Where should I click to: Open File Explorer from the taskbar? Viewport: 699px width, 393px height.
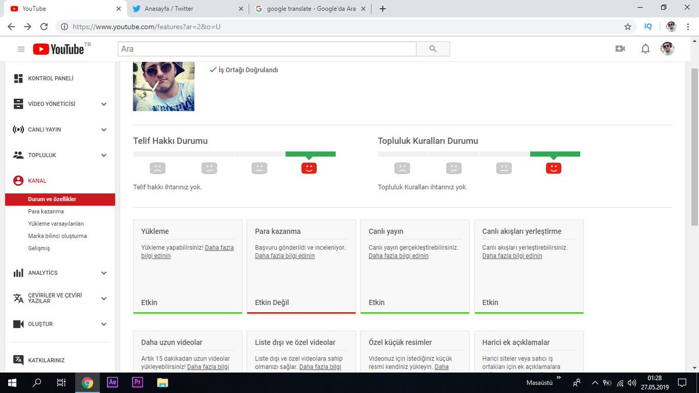163,383
